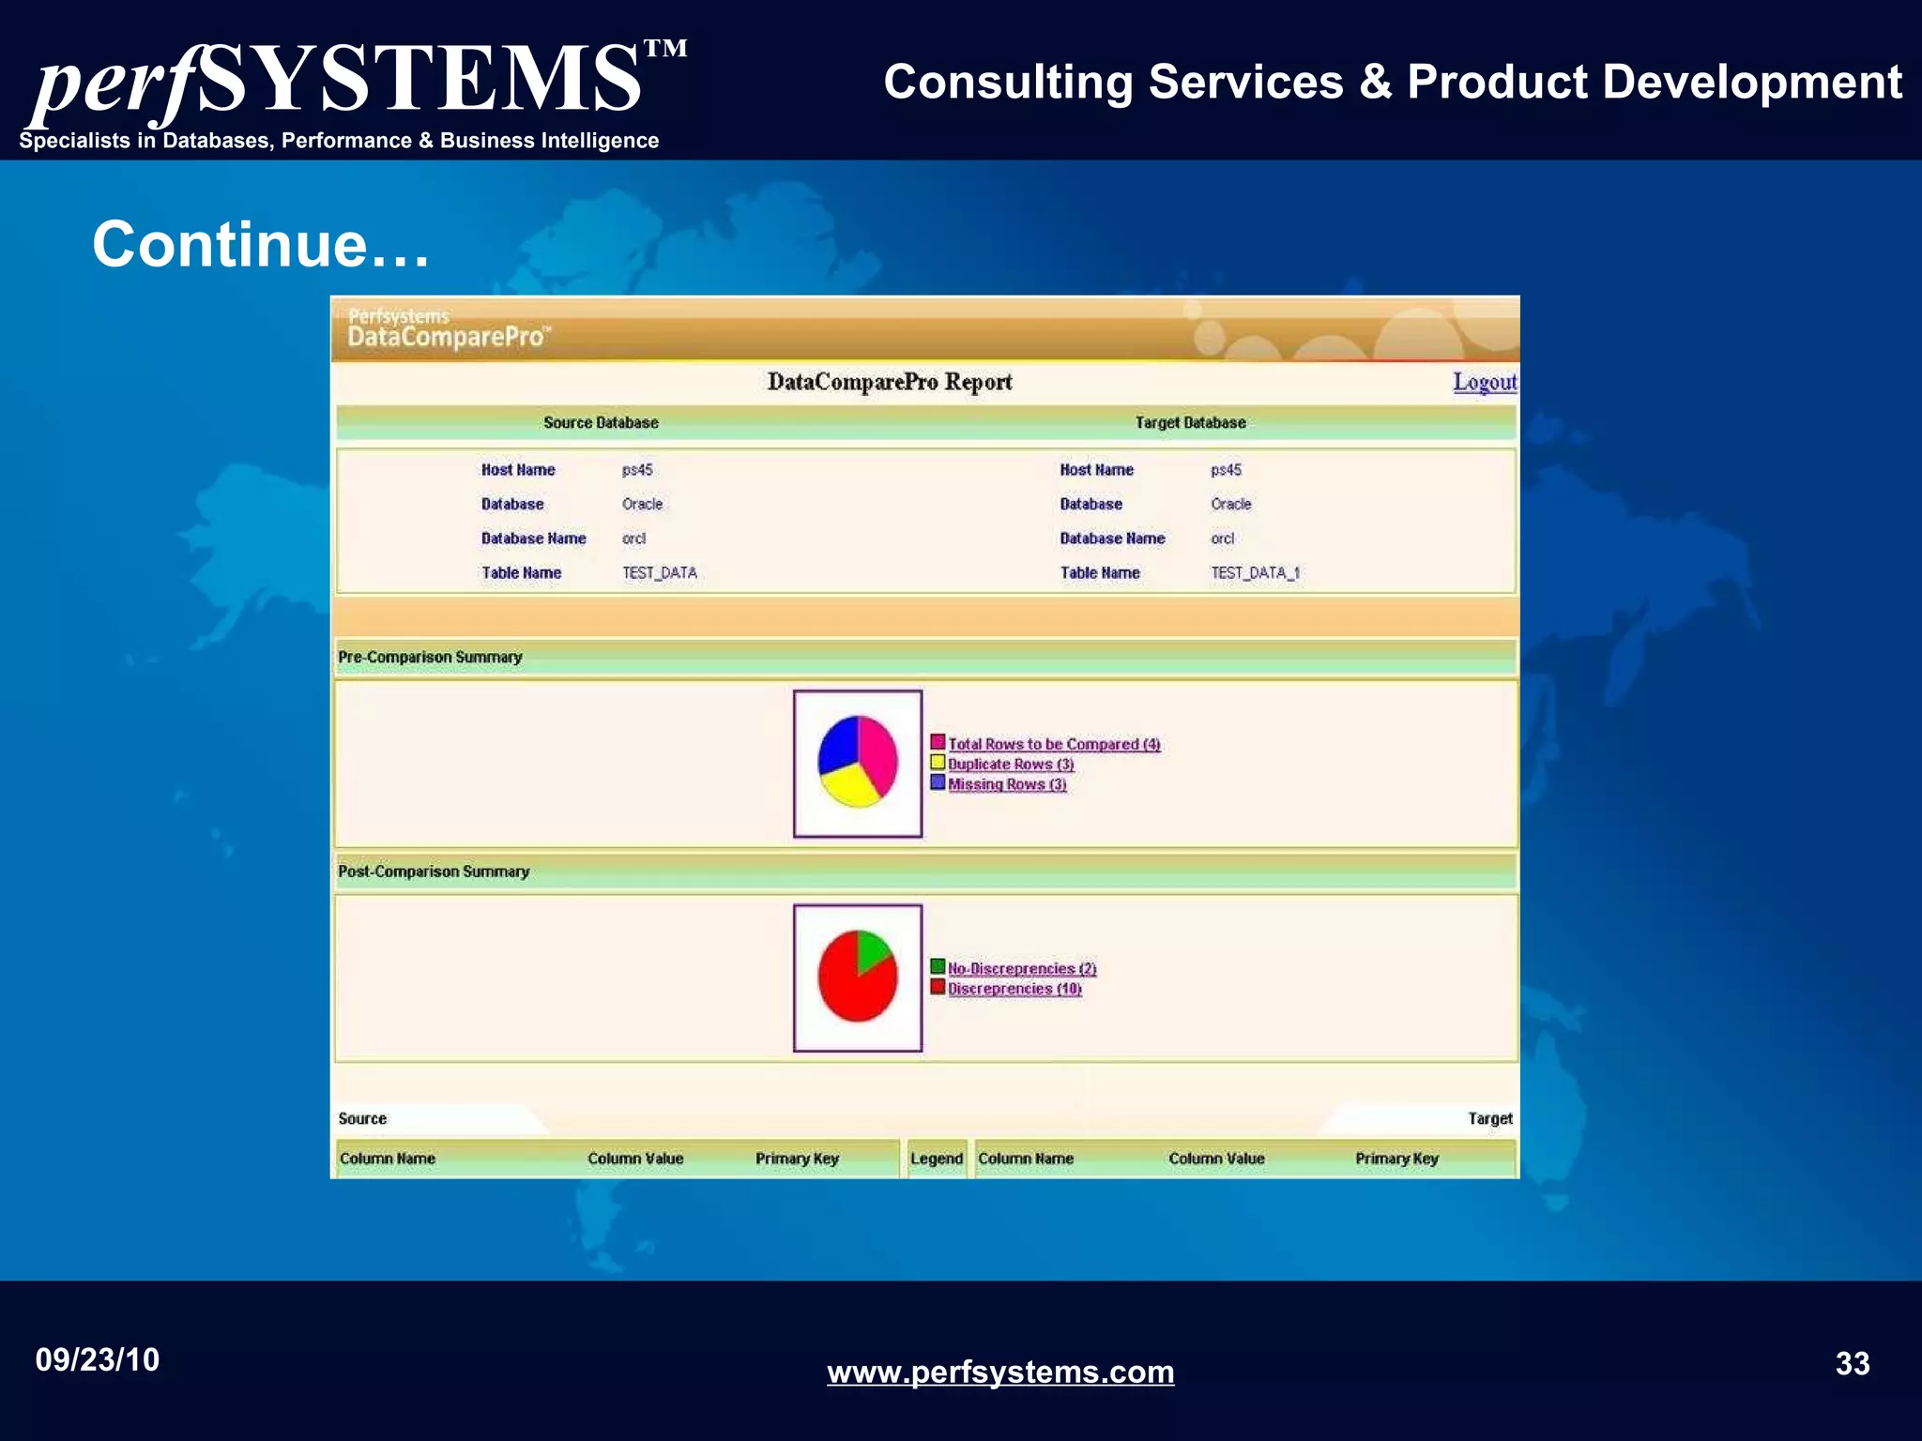Click the Logout link
This screenshot has height=1441, width=1922.
[x=1484, y=382]
